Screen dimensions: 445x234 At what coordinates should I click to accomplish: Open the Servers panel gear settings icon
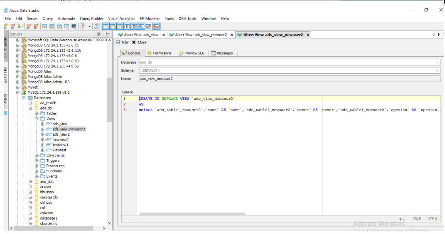tap(99, 34)
